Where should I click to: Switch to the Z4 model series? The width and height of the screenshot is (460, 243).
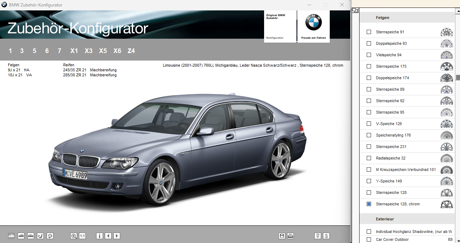[131, 51]
